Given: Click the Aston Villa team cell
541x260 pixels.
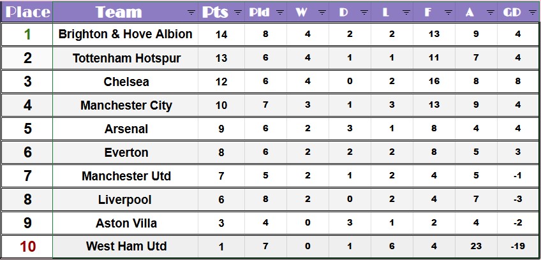Looking at the screenshot, I should [x=126, y=223].
